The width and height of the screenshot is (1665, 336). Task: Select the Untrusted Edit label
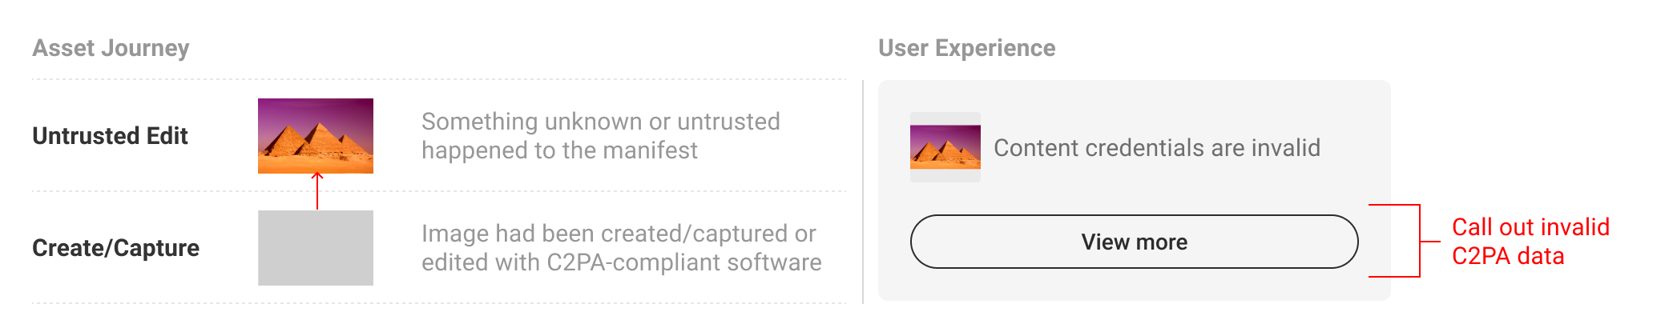pos(110,136)
